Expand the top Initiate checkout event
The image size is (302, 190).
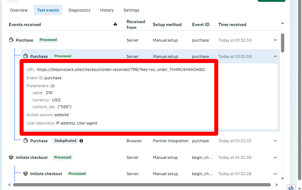(275, 157)
